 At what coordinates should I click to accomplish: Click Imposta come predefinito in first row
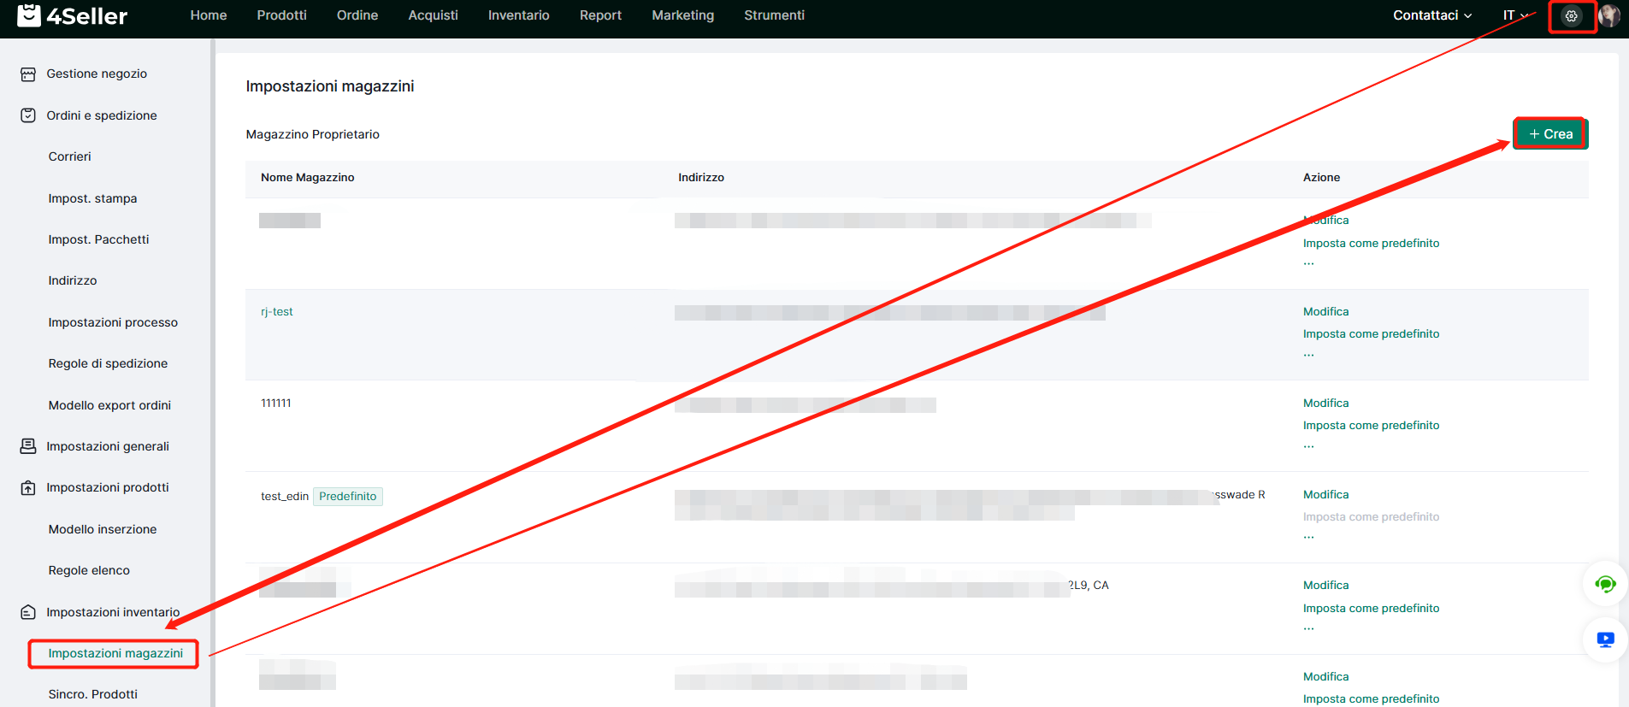coord(1371,244)
